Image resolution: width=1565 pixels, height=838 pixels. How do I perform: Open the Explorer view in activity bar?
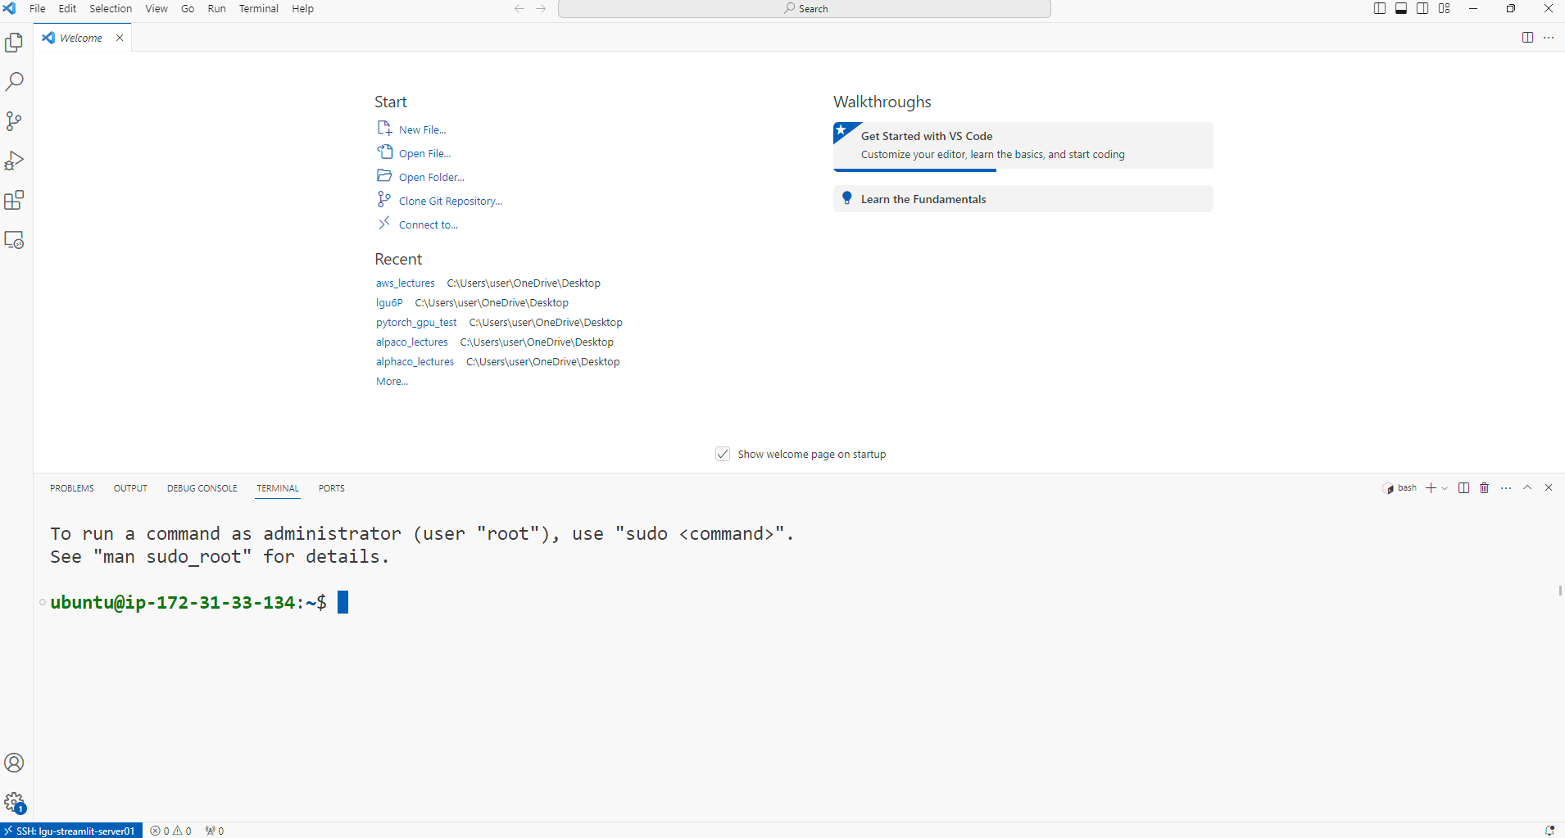[15, 43]
